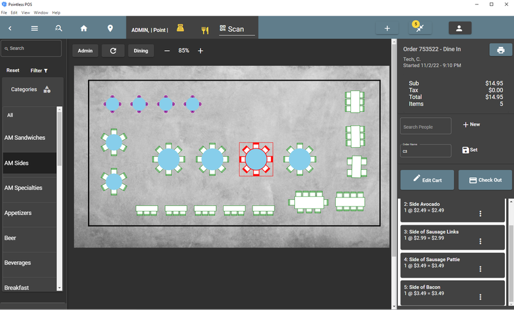The image size is (514, 310).
Task: Click the yellow cash register icon
Action: 180,28
